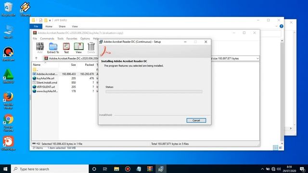The image size is (308, 173).
Task: Select Silent.Install.cmd in the archive list
Action: point(65,83)
